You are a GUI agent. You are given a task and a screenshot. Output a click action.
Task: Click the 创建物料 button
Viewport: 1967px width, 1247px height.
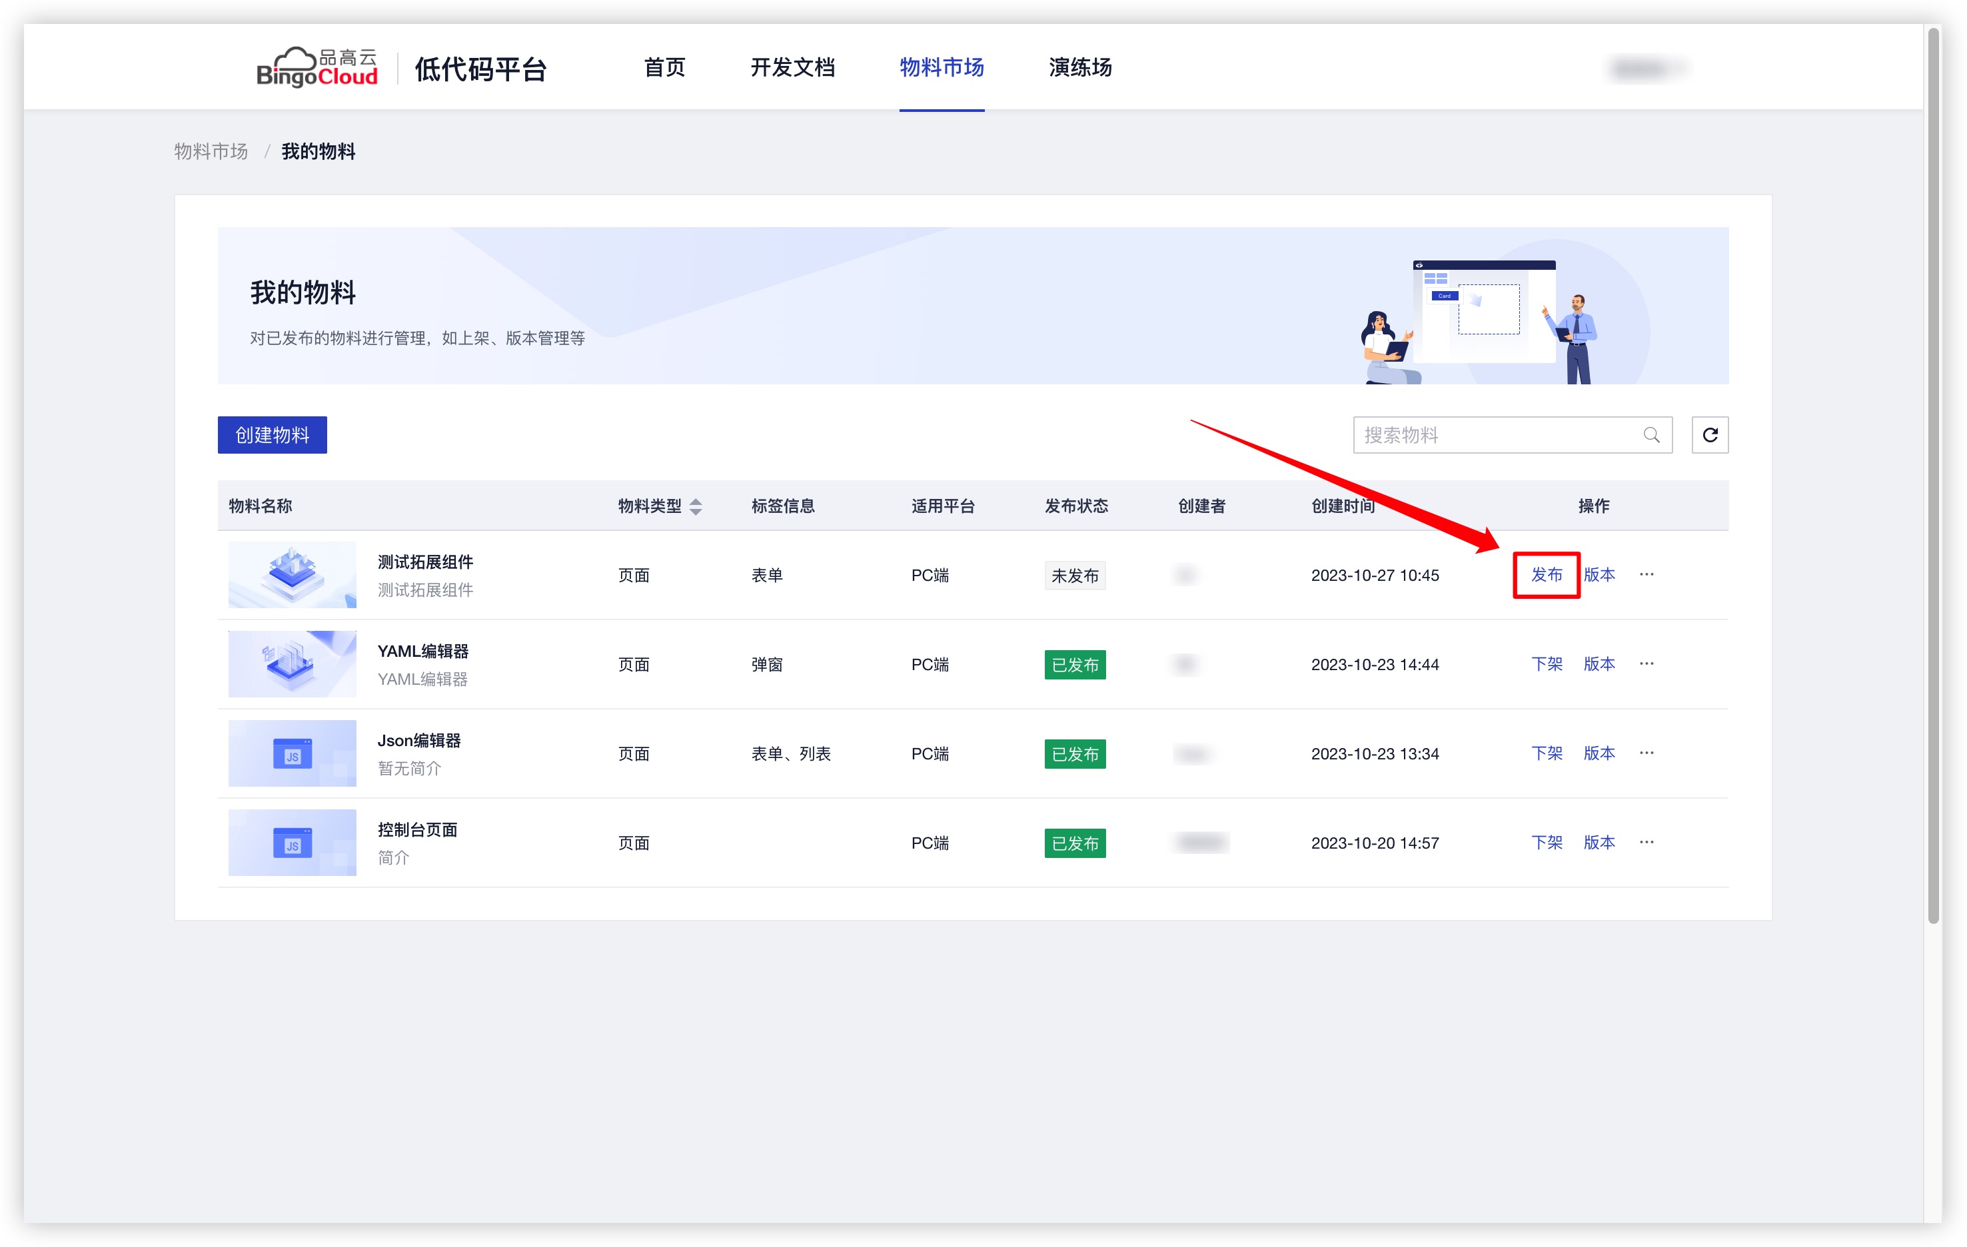(272, 435)
